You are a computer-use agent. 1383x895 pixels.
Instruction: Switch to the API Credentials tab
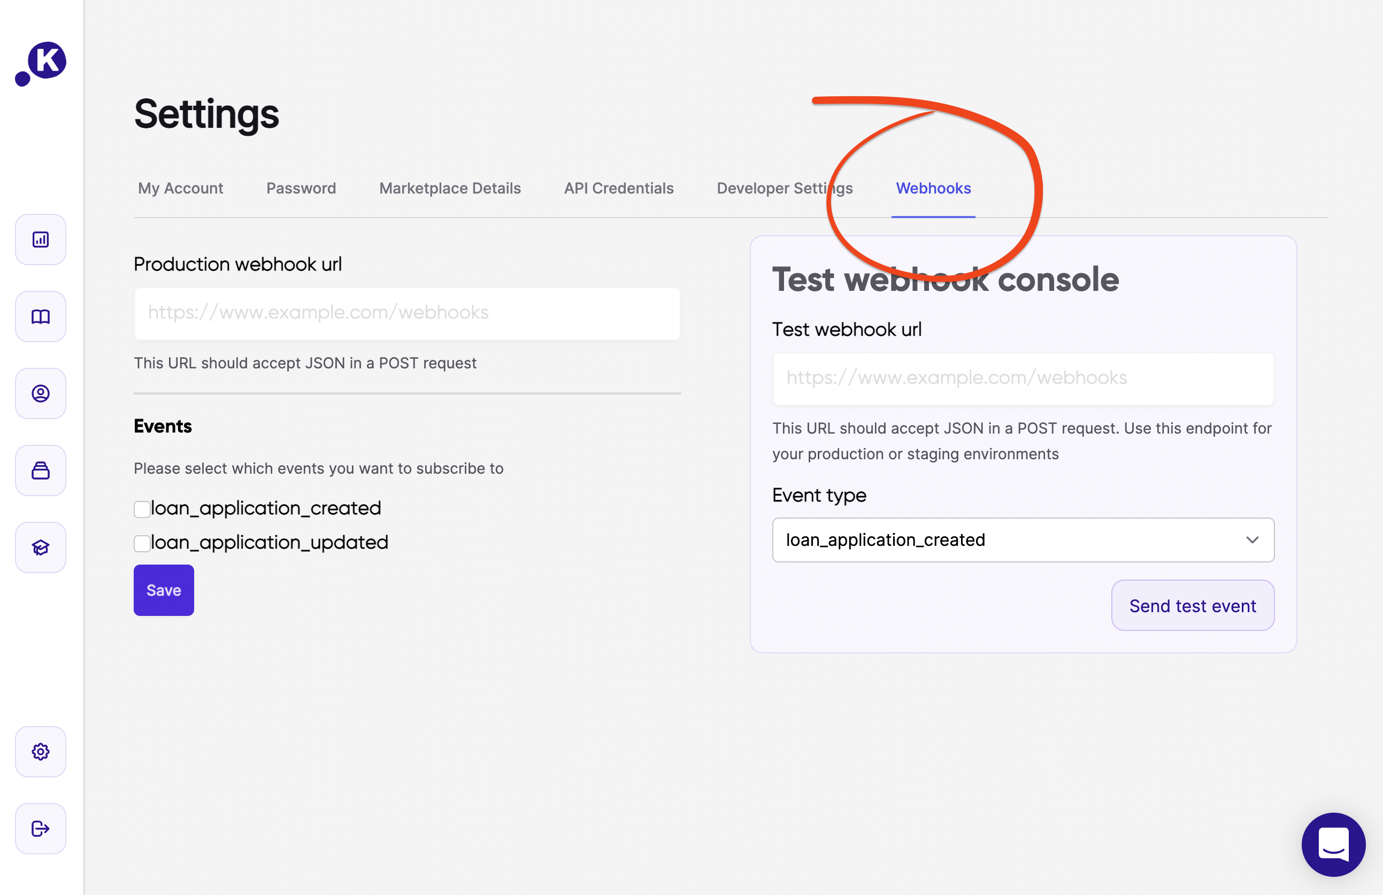click(x=618, y=188)
